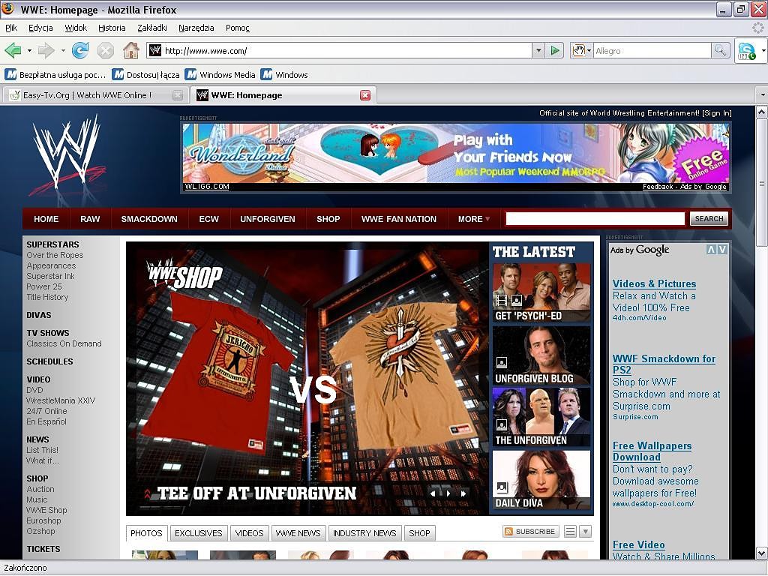This screenshot has width=768, height=576.
Task: Click the green Go arrow beside address bar
Action: tap(555, 50)
